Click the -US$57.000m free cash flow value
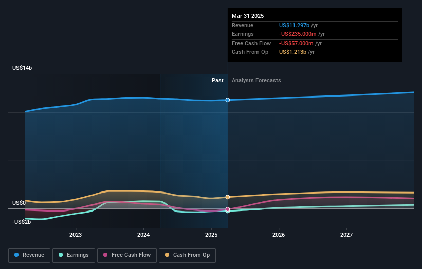Viewport: 422px width, 269px height. (x=296, y=43)
